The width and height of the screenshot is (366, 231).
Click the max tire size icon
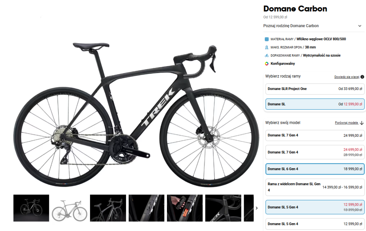pyautogui.click(x=267, y=47)
